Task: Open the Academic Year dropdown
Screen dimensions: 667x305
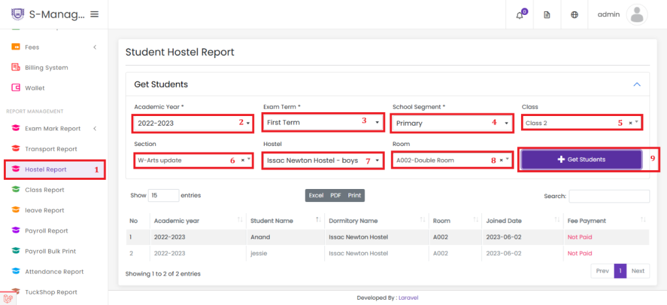Action: (x=194, y=123)
